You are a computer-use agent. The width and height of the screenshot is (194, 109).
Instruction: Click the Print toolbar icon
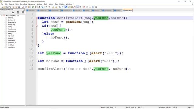point(19,7)
